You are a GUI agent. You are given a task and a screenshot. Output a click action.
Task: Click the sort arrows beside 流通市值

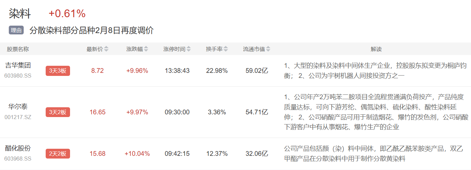(268, 49)
